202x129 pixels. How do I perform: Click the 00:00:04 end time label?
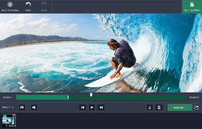pyautogui.click(x=194, y=98)
